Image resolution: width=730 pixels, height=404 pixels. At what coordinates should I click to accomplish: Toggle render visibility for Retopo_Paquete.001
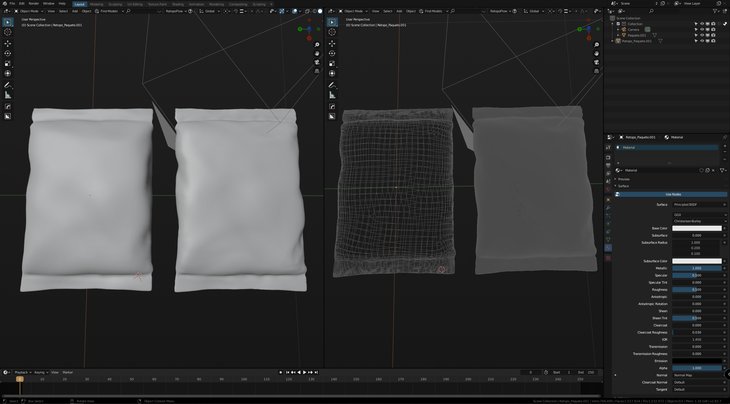tap(713, 41)
